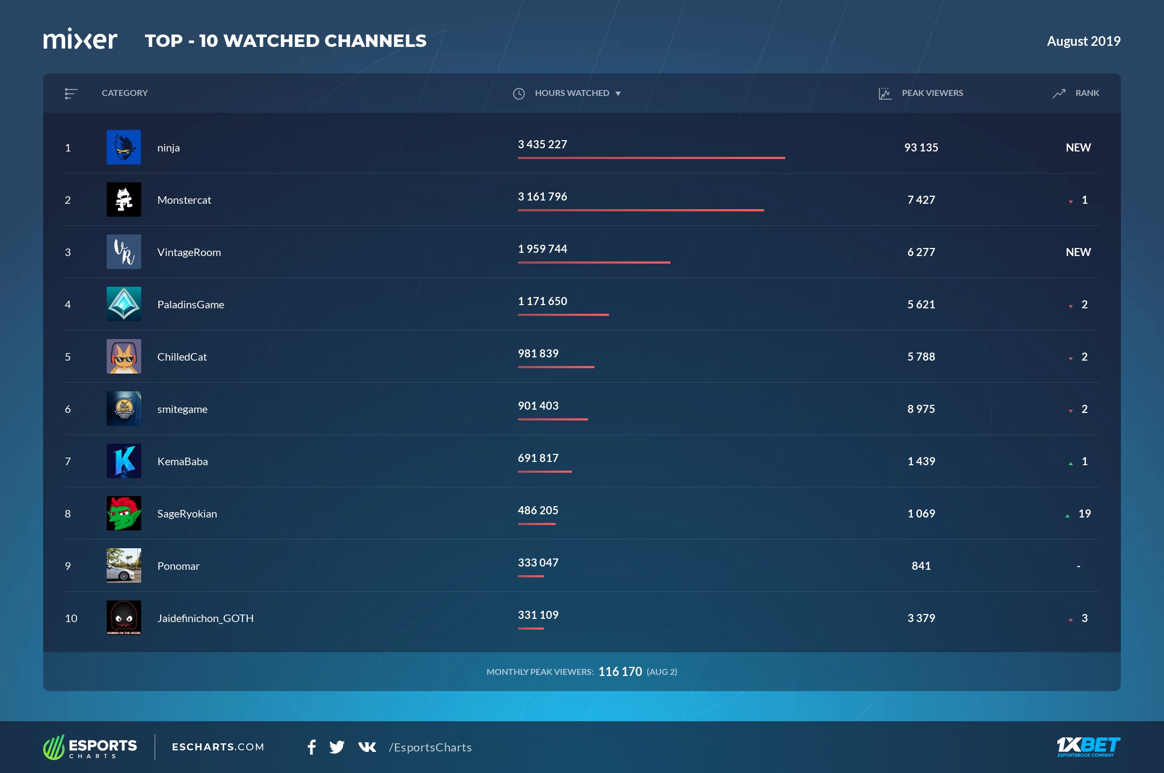Image resolution: width=1164 pixels, height=773 pixels.
Task: Click the clock icon next to HOURS WATCHED
Action: point(518,93)
